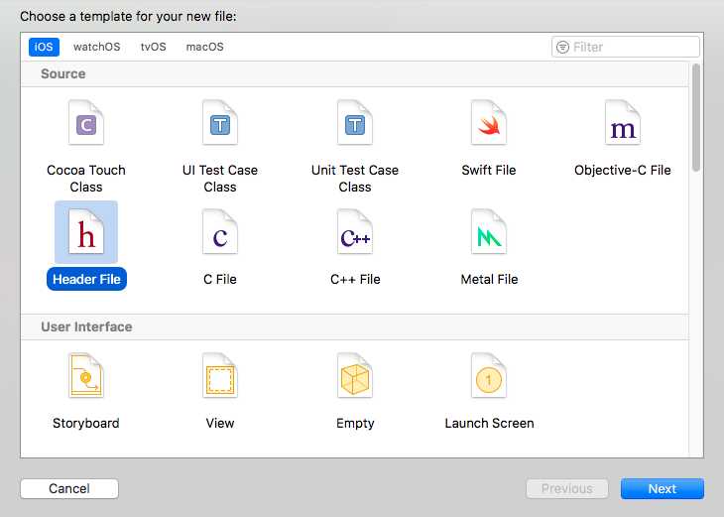Select the Swift File template icon
This screenshot has width=724, height=517.
(489, 123)
